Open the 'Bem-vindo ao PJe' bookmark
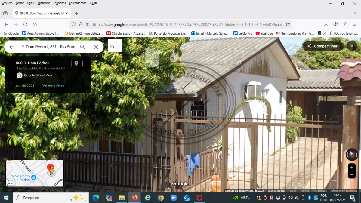This screenshot has height=203, width=361. (x=295, y=33)
